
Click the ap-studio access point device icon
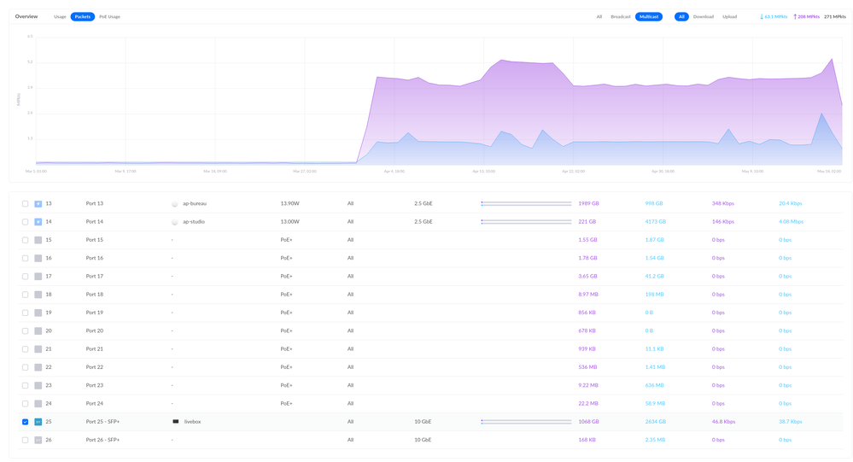click(x=175, y=222)
